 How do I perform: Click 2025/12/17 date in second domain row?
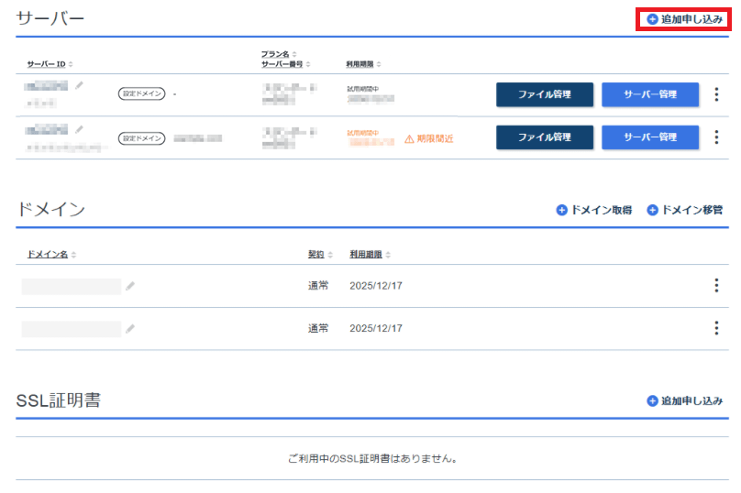(376, 328)
